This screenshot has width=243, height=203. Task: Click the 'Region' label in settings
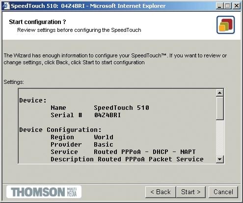(x=62, y=137)
